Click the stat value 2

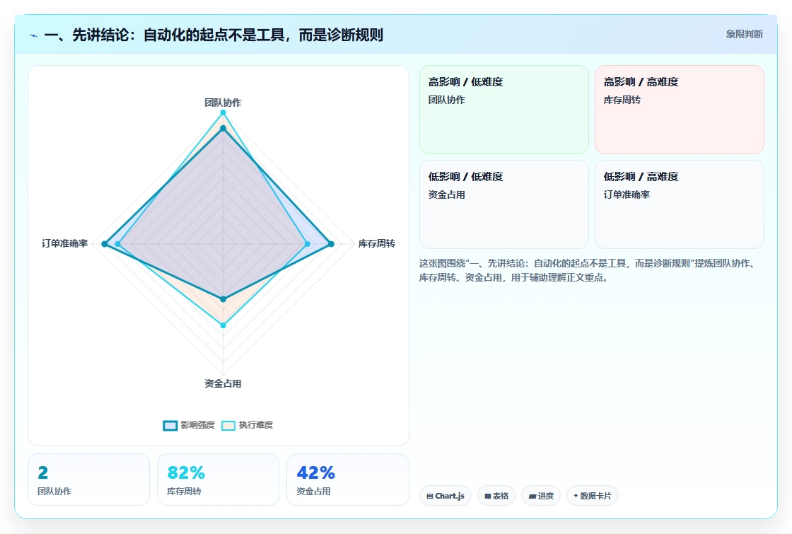click(x=43, y=472)
